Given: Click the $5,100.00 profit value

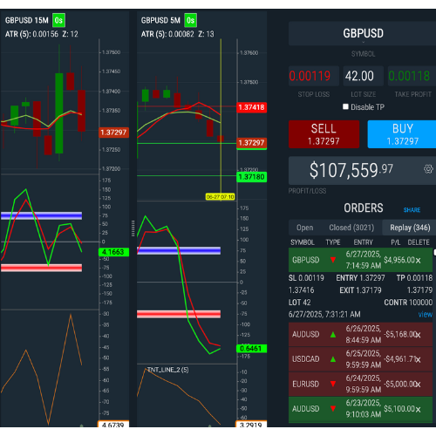Looking at the screenshot, I should (399, 409).
